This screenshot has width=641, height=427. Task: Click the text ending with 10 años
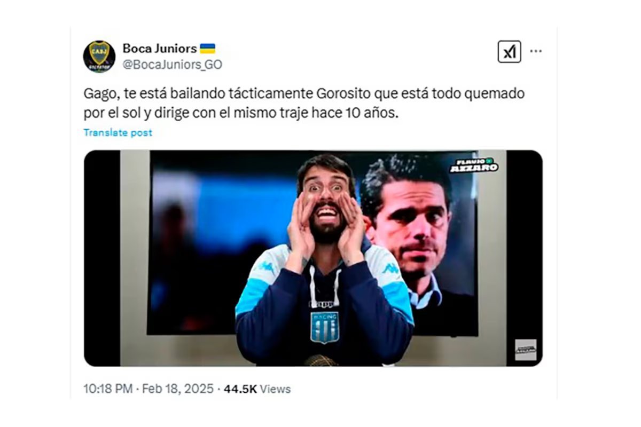click(241, 113)
